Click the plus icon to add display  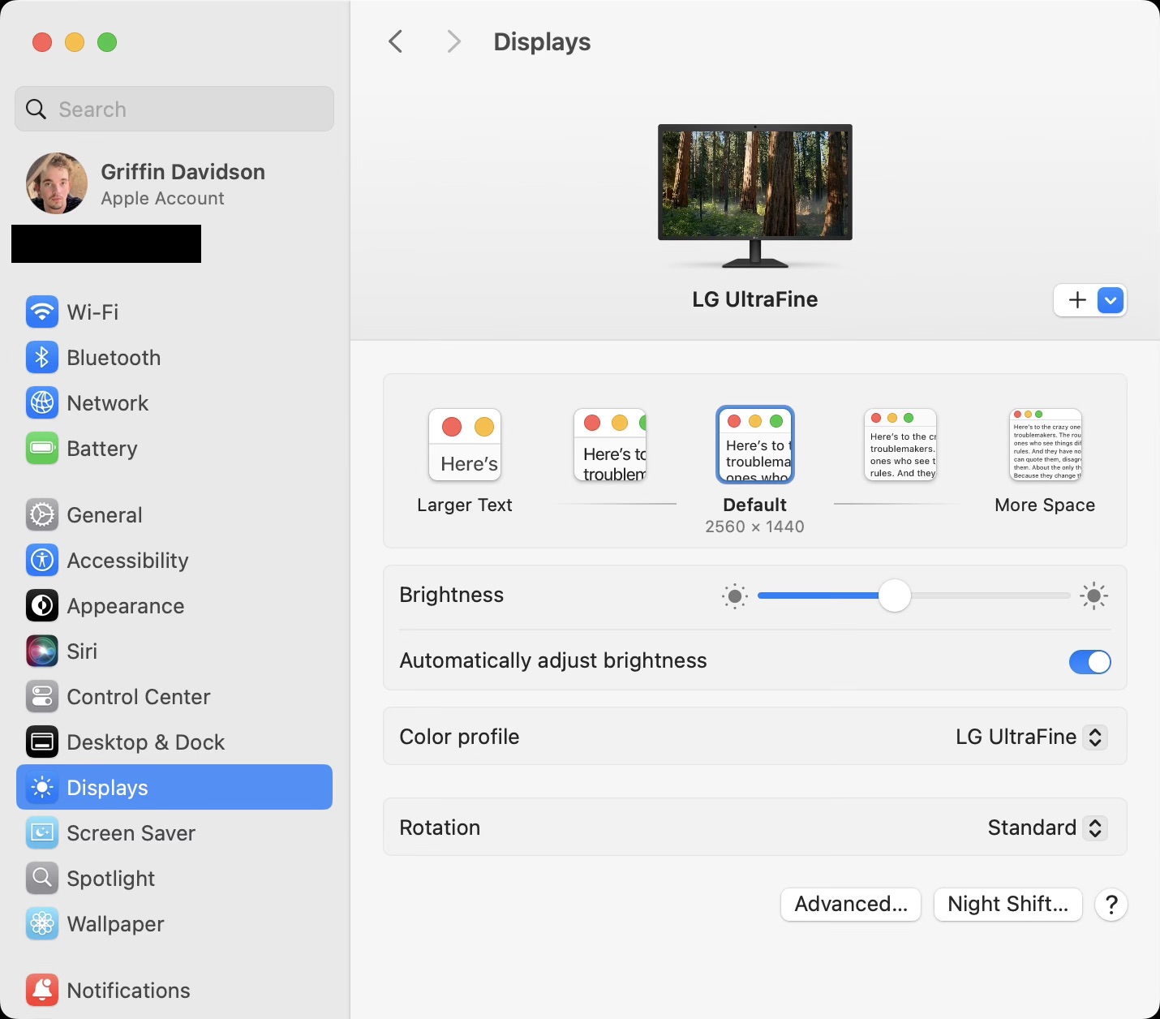[1077, 300]
